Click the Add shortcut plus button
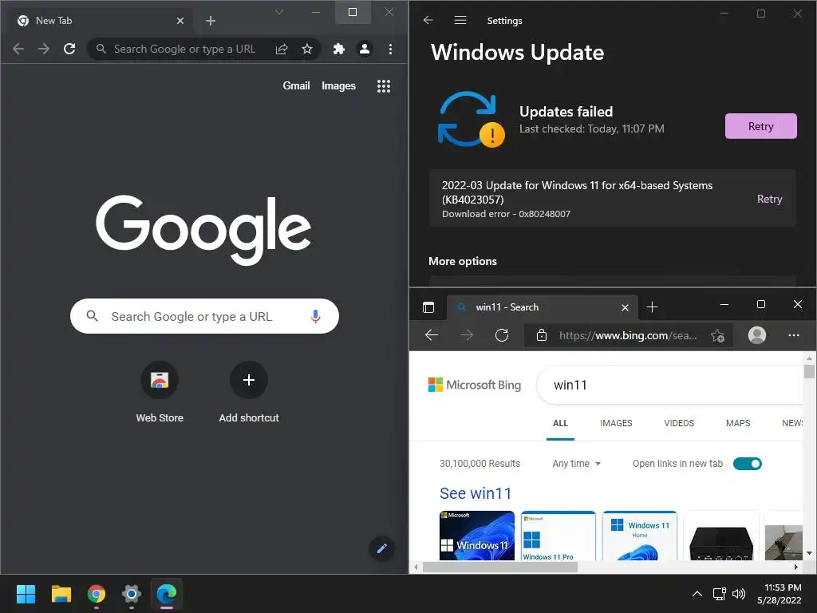Image resolution: width=817 pixels, height=613 pixels. (249, 380)
